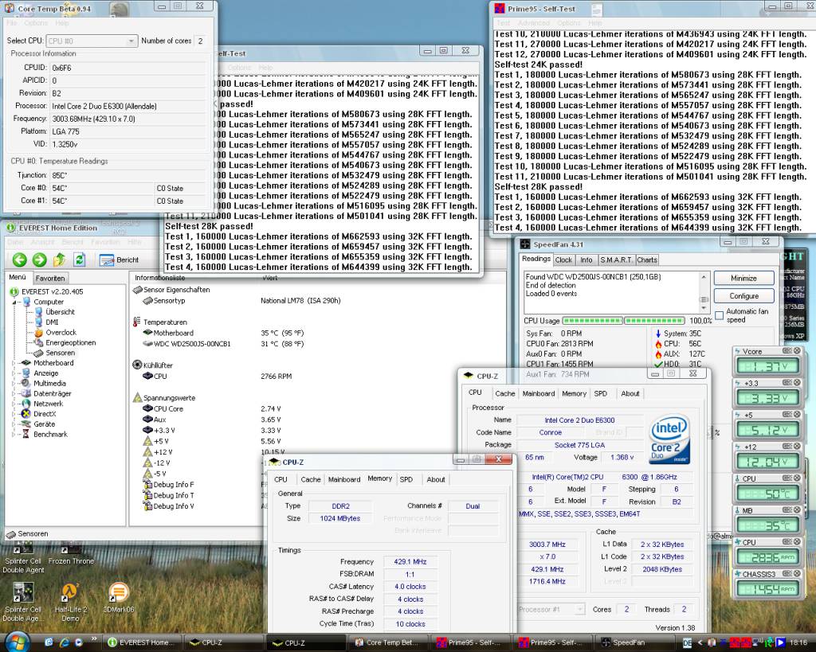The width and height of the screenshot is (816, 652).
Task: Go forward with EVEREST green right arrow
Action: tap(40, 260)
